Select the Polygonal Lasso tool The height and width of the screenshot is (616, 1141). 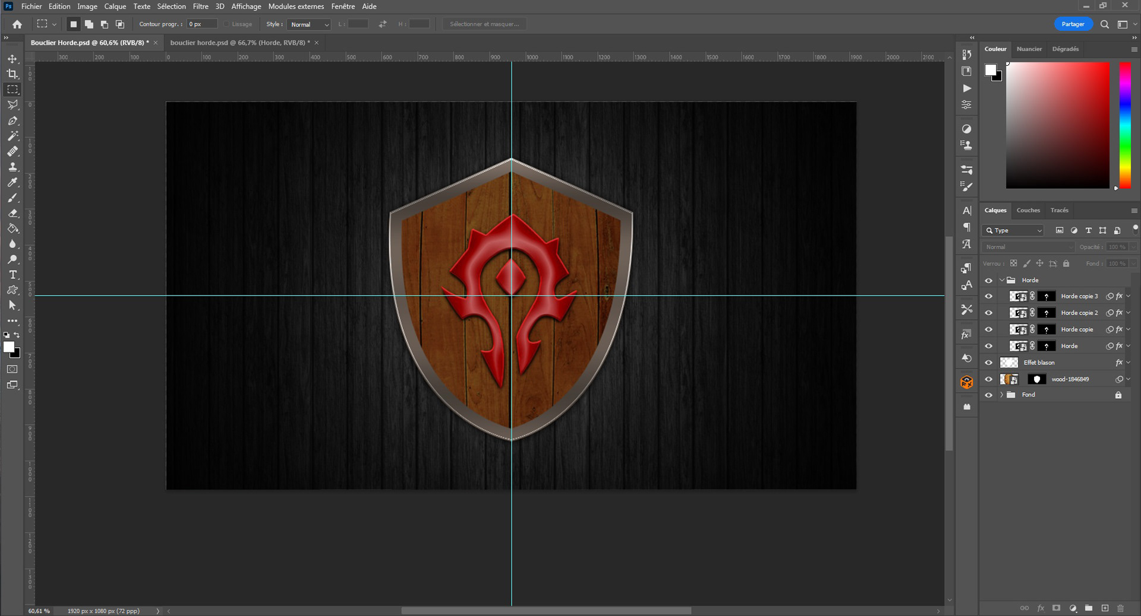pyautogui.click(x=12, y=105)
